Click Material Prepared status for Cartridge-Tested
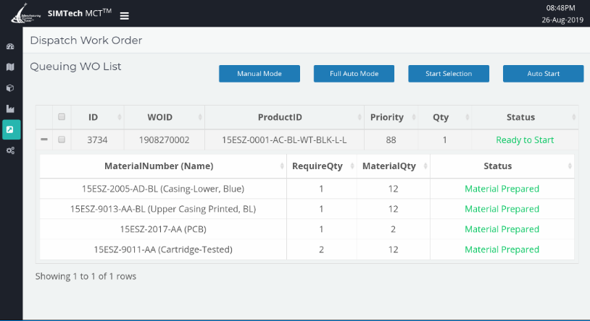 point(502,249)
